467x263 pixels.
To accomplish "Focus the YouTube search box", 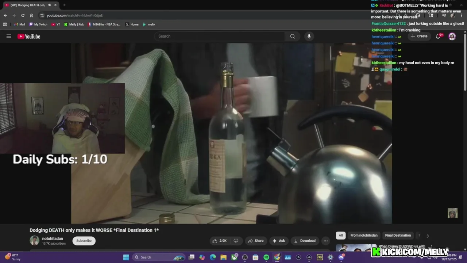I will (x=220, y=36).
